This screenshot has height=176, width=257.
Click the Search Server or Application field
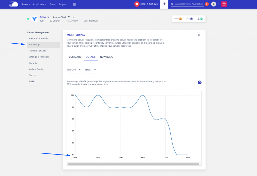[188, 4]
